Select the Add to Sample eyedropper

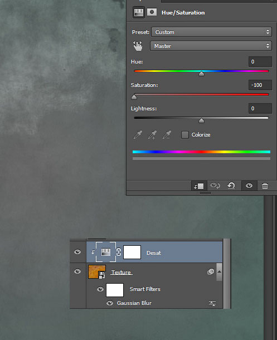pyautogui.click(x=152, y=135)
